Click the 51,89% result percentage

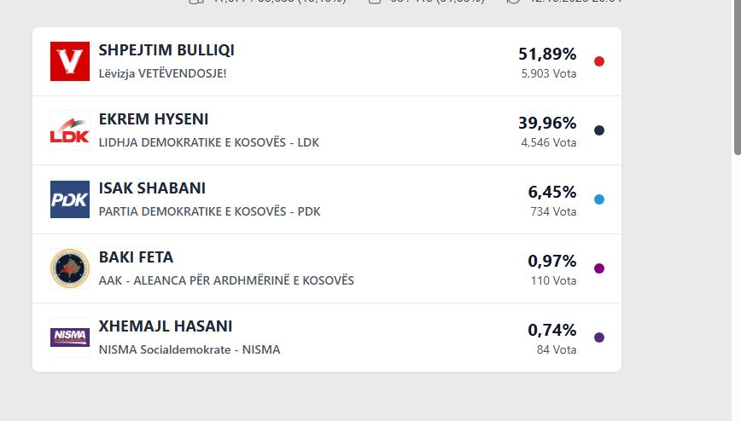point(547,54)
